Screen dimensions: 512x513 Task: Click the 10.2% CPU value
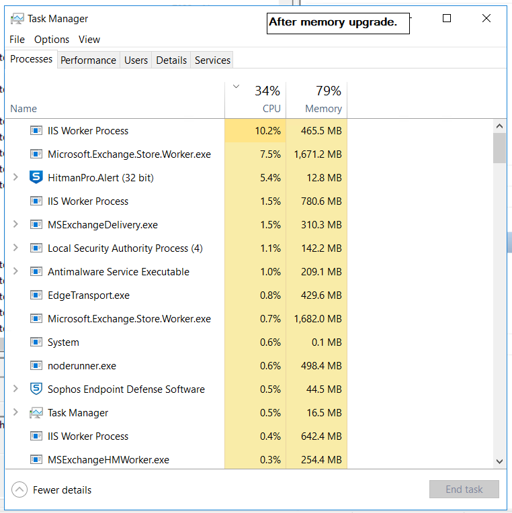pos(268,131)
